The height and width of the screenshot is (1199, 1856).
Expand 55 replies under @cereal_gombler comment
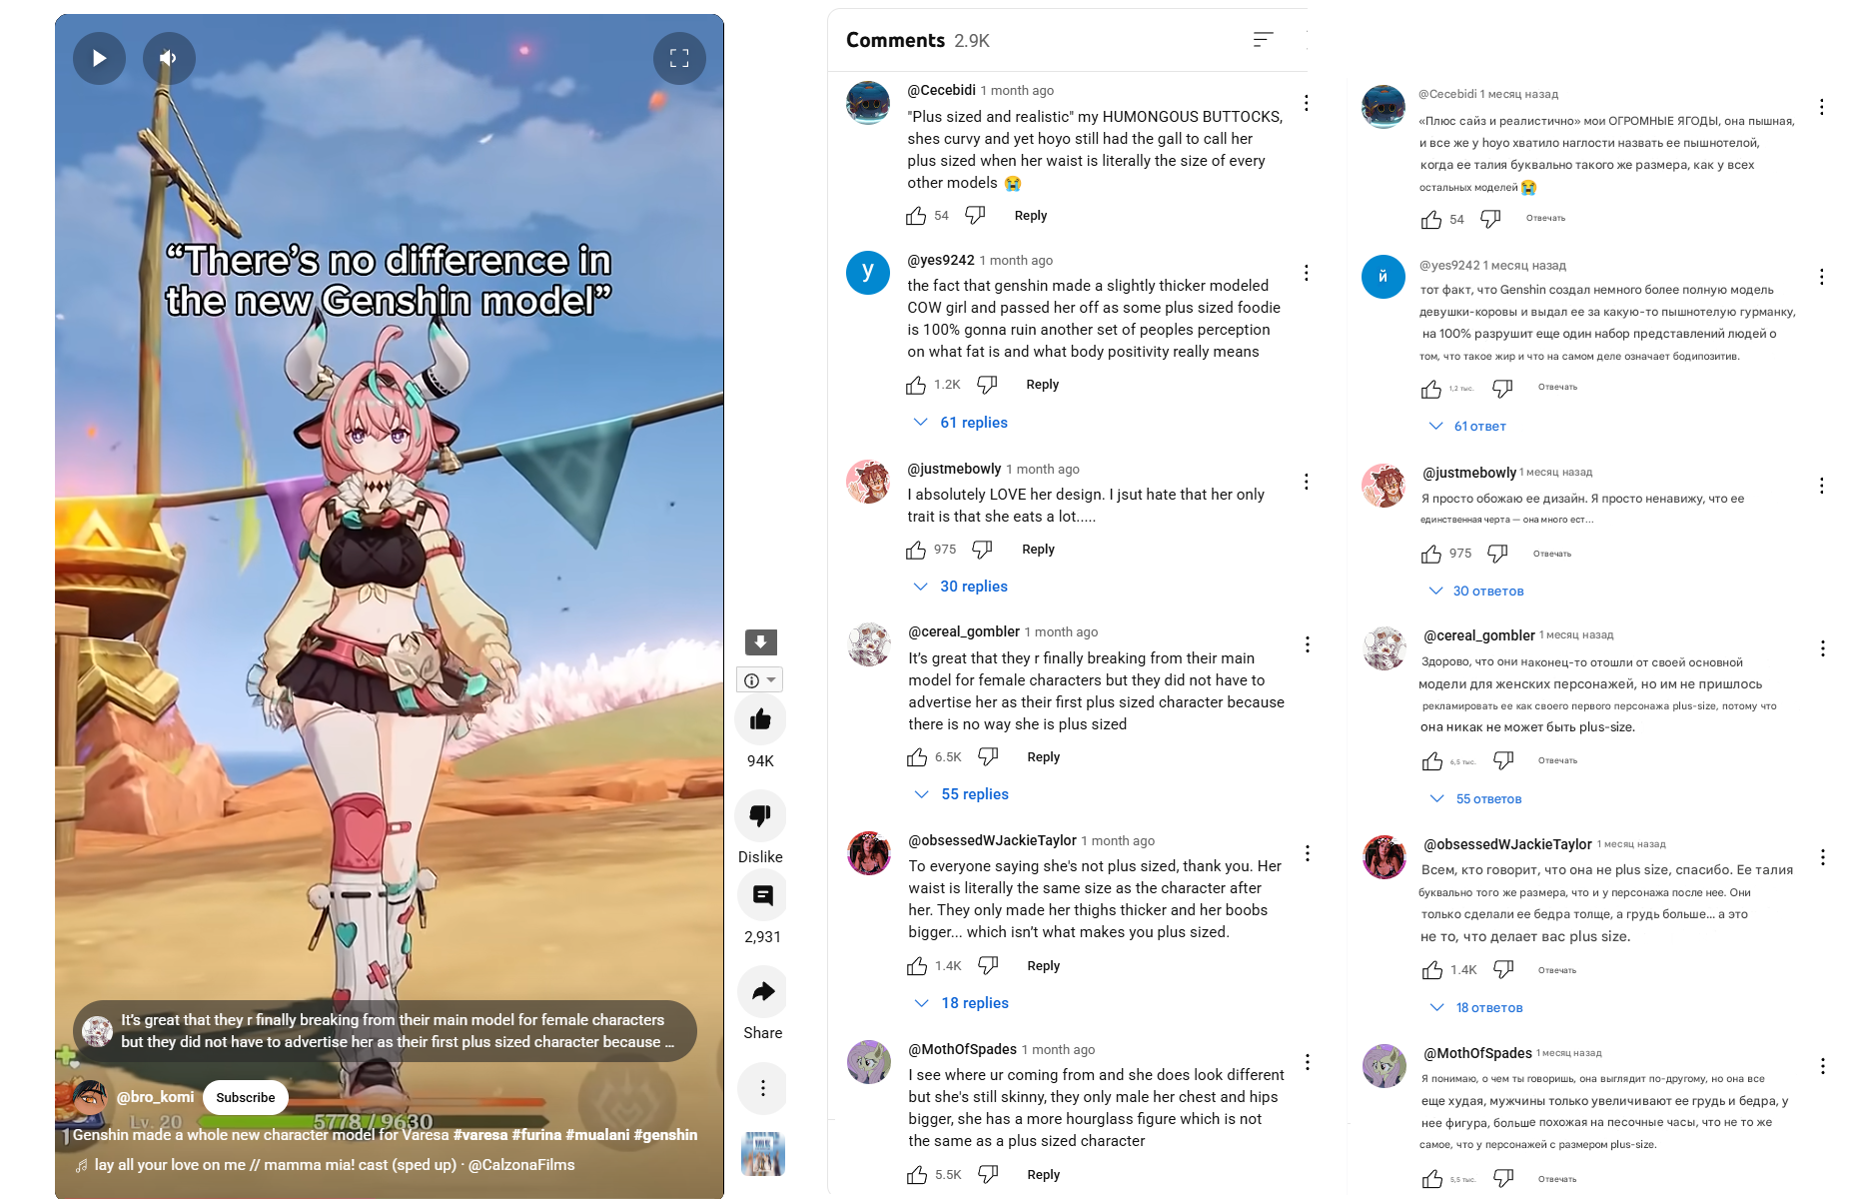pos(961,794)
